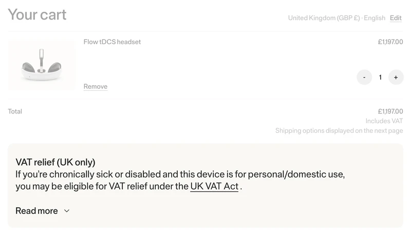411x233 pixels.
Task: Remove the Flow tDCS headset from cart
Action: coord(96,87)
